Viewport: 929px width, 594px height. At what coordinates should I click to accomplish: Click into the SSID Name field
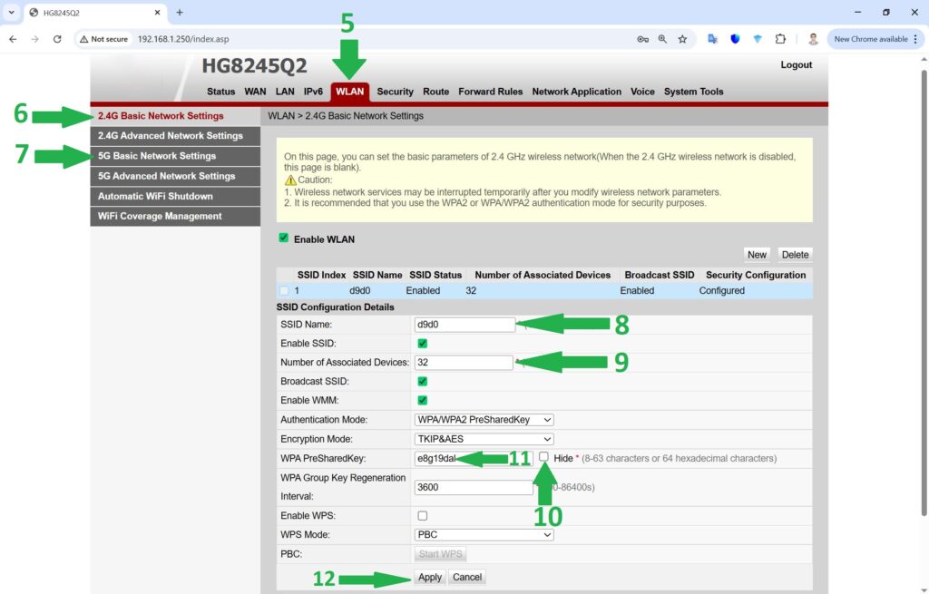(464, 325)
